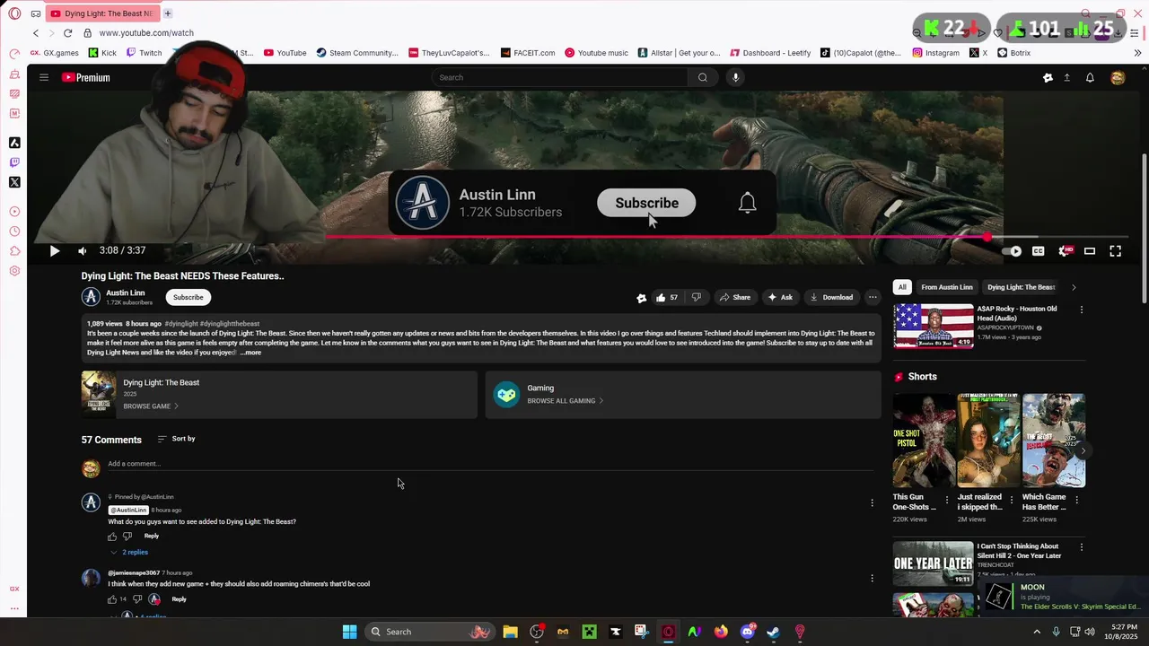Viewport: 1149px width, 646px height.
Task: Open the Instagram bookmark
Action: (x=936, y=53)
